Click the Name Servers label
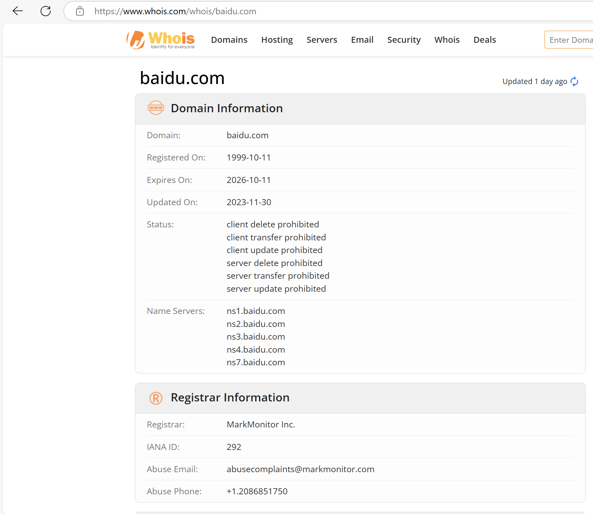Viewport: 593px width, 514px height. [x=176, y=311]
